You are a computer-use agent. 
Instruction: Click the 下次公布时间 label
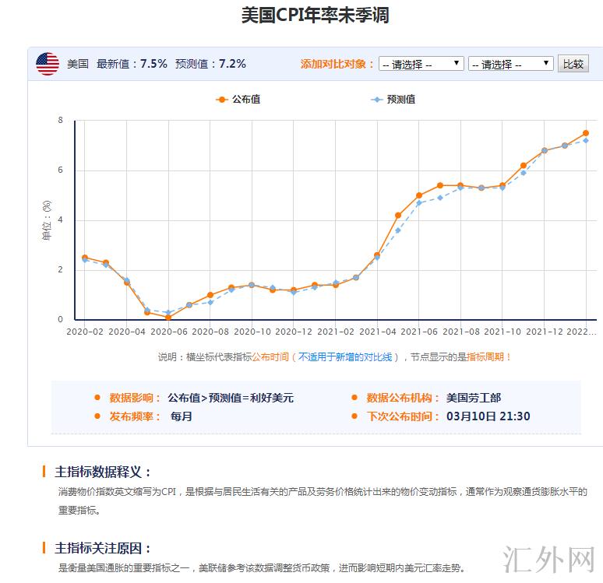pos(402,416)
